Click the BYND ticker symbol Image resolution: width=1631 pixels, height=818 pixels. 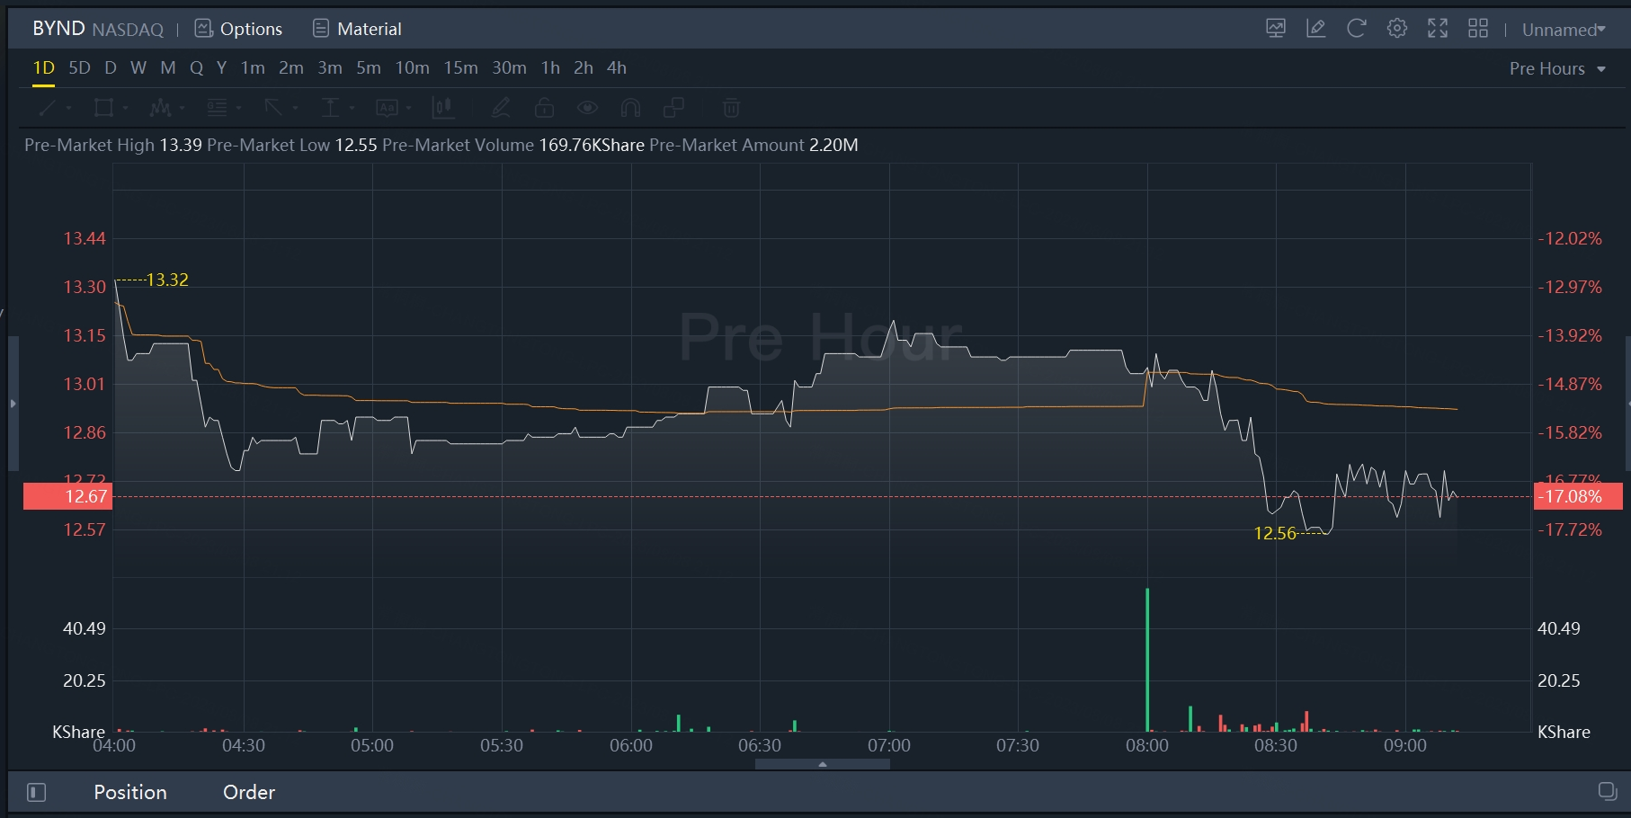tap(58, 29)
